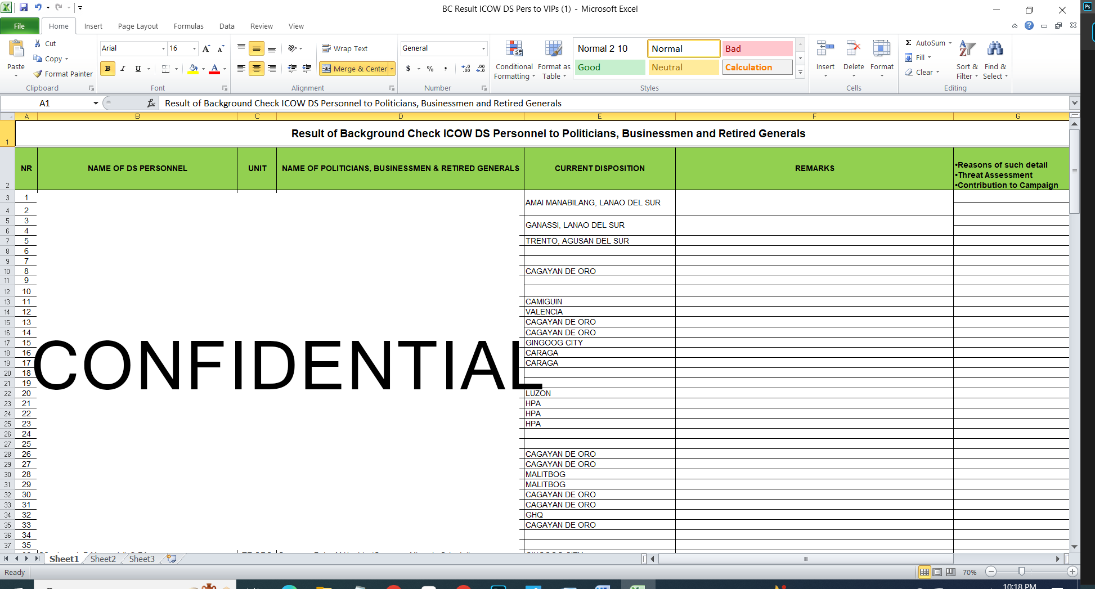Switch to the Insert ribbon tab
This screenshot has width=1095, height=589.
click(93, 26)
